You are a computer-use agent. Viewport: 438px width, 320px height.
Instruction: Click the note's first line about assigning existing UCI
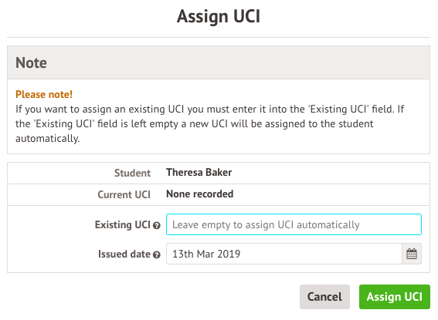click(210, 109)
